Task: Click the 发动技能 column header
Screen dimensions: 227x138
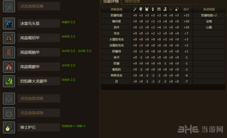Action: point(209,9)
